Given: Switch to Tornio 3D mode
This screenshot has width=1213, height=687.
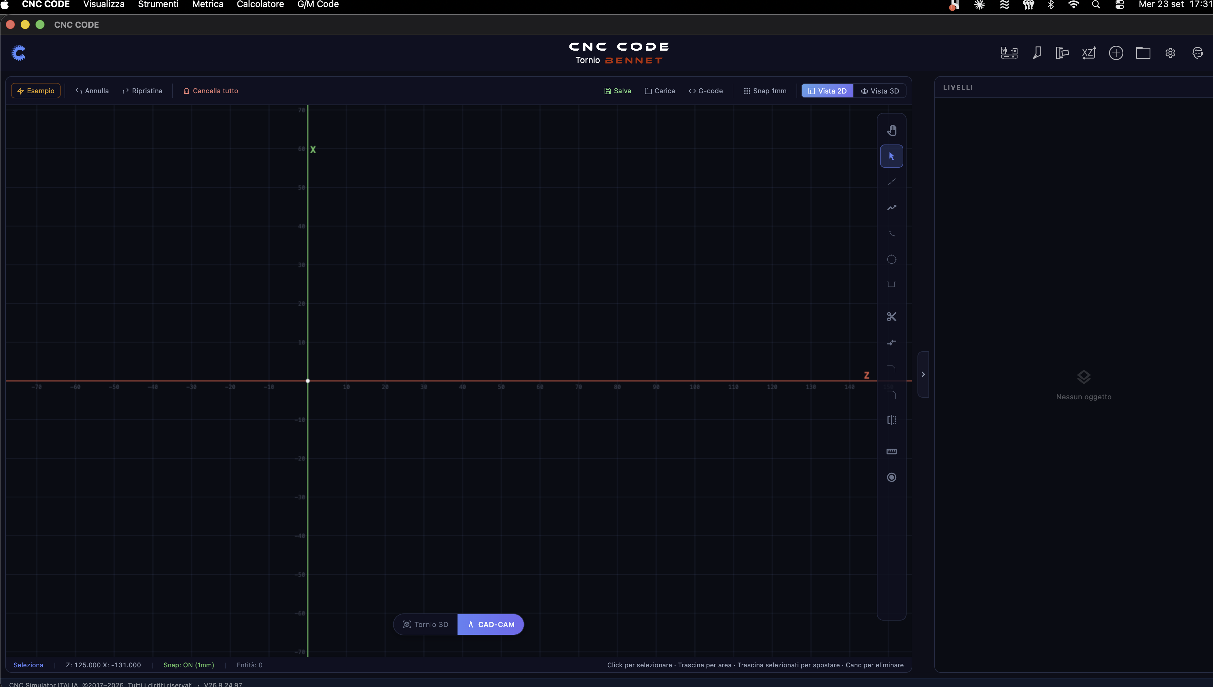Looking at the screenshot, I should point(426,624).
